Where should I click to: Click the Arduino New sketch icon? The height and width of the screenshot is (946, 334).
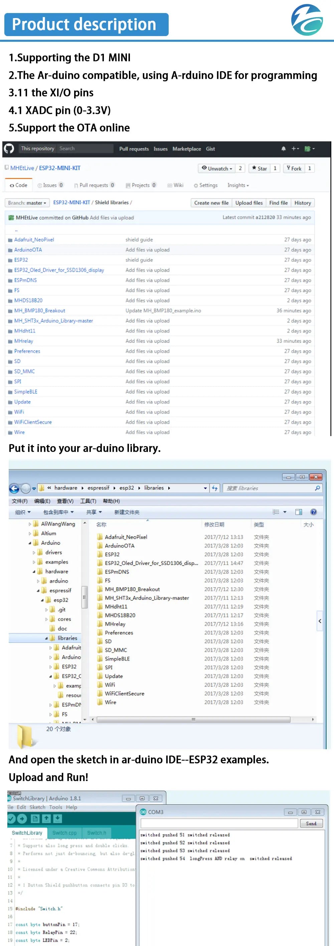point(35,819)
